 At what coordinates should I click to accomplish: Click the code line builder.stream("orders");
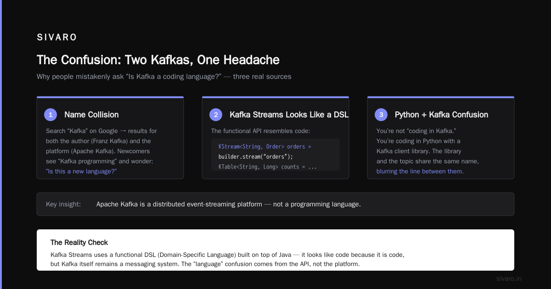tap(256, 157)
